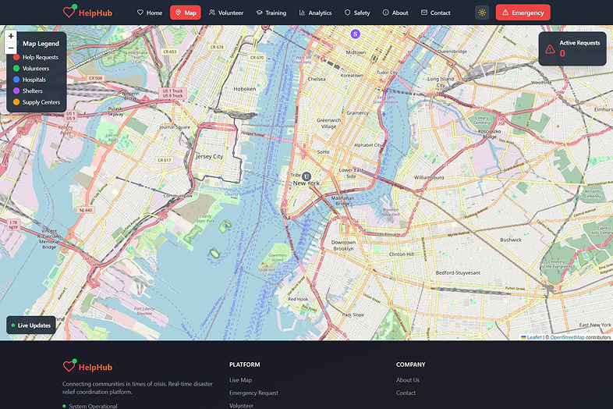Screen dimensions: 613x409
Task: Click the Active Requests warning triangle icon
Action: coord(550,49)
